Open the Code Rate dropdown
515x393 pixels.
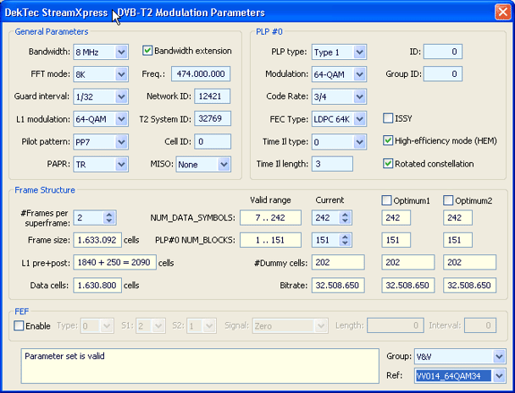(x=339, y=96)
